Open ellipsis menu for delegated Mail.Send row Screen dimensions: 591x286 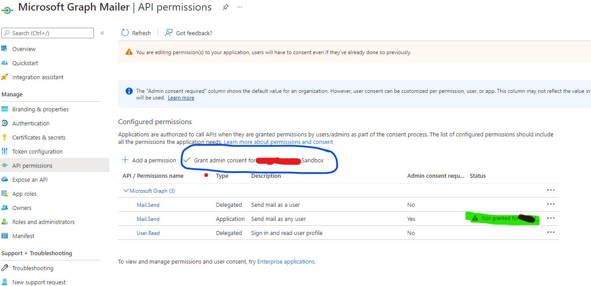550,204
